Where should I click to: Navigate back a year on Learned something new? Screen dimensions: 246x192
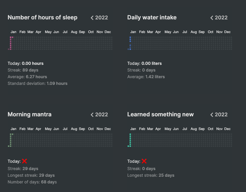point(212,115)
